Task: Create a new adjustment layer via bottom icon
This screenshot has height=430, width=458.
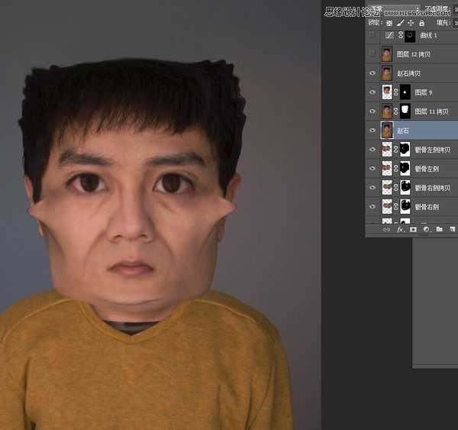Action: pyautogui.click(x=426, y=228)
